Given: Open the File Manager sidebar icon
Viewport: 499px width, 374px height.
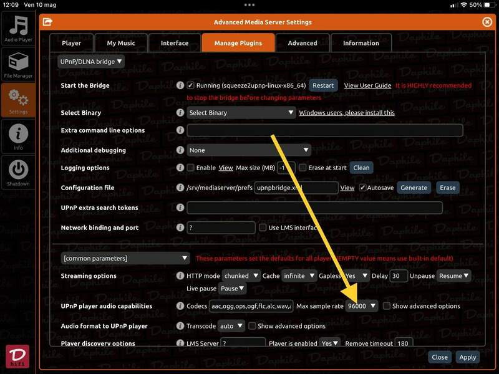Looking at the screenshot, I should (18, 64).
